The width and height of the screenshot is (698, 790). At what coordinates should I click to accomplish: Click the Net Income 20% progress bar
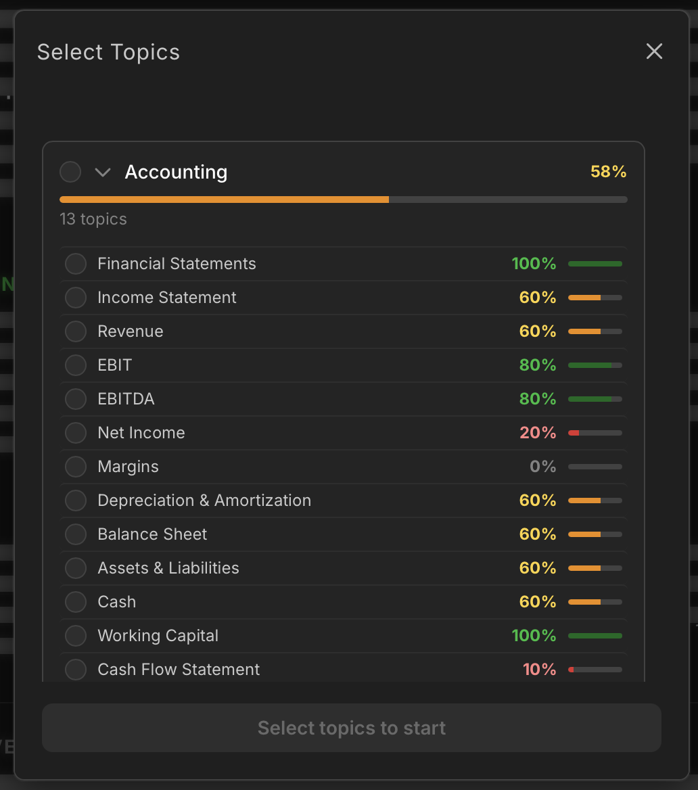pos(595,433)
